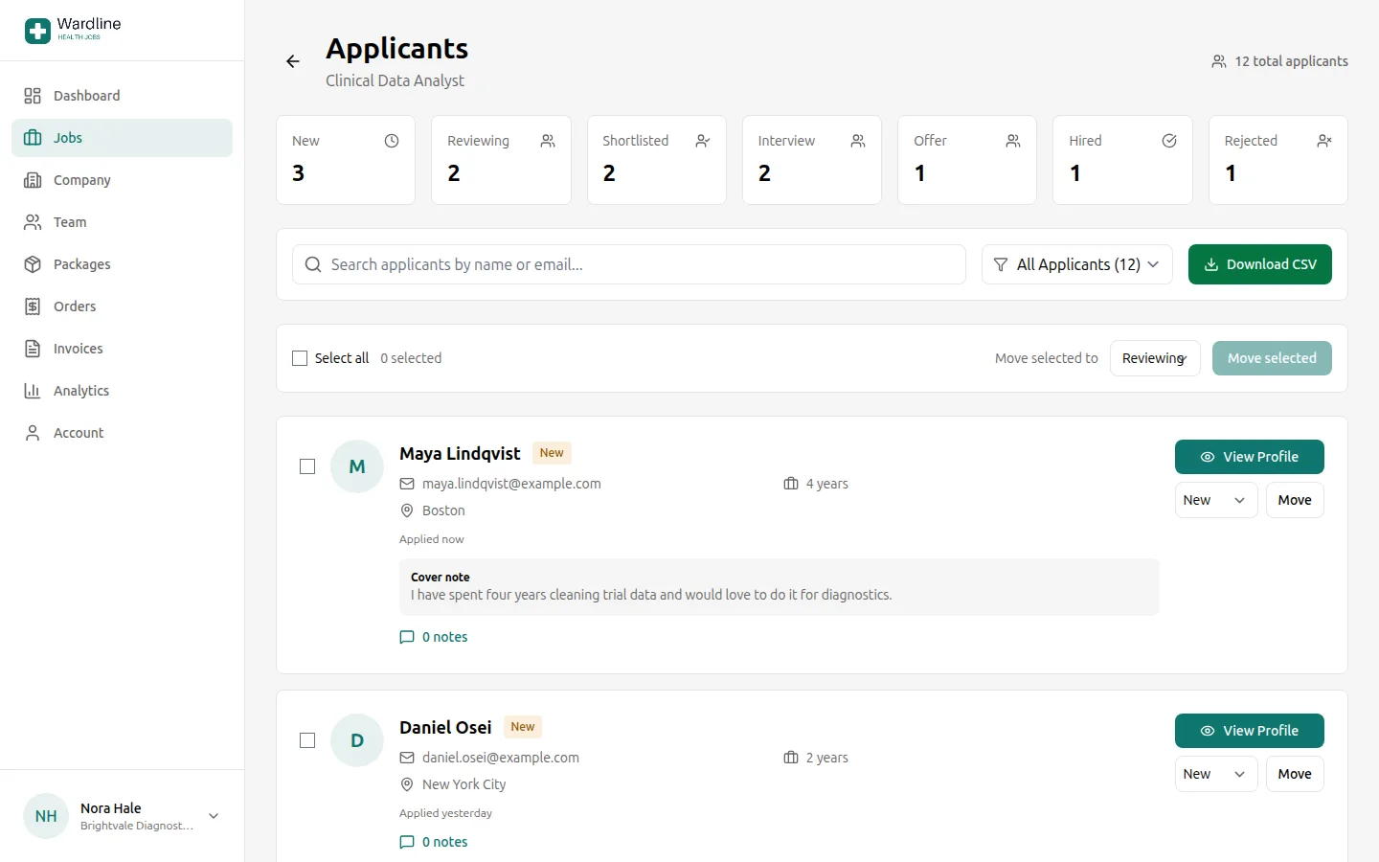Go to Invoices in the sidebar

(122, 349)
